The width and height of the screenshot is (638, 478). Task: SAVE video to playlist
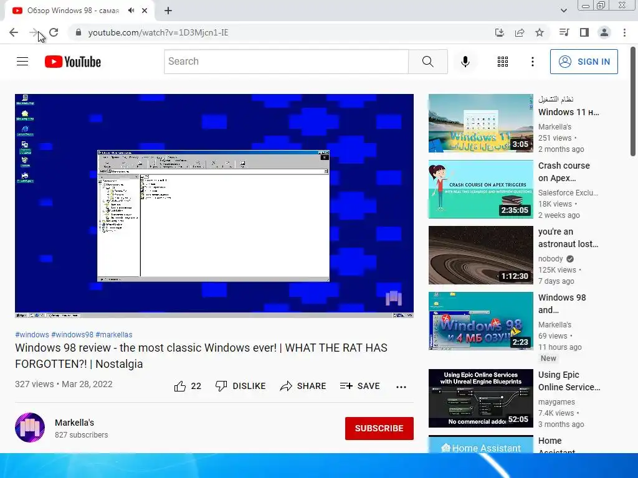coord(359,386)
